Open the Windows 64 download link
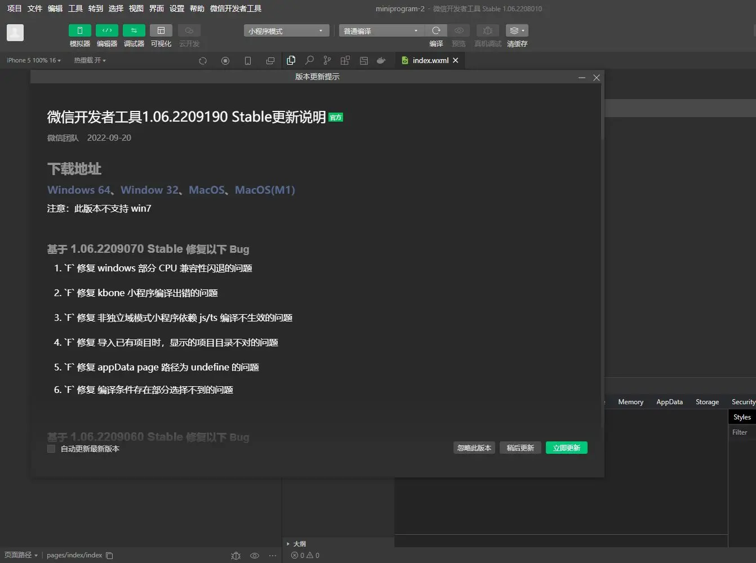The width and height of the screenshot is (756, 563). coord(79,190)
